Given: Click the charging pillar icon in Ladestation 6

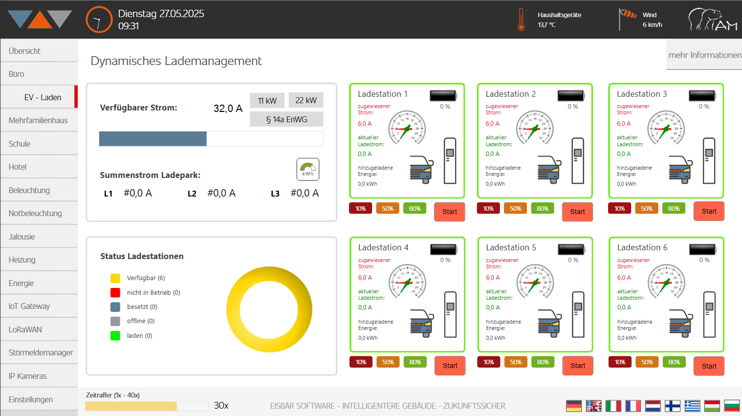Looking at the screenshot, I should pyautogui.click(x=709, y=314).
